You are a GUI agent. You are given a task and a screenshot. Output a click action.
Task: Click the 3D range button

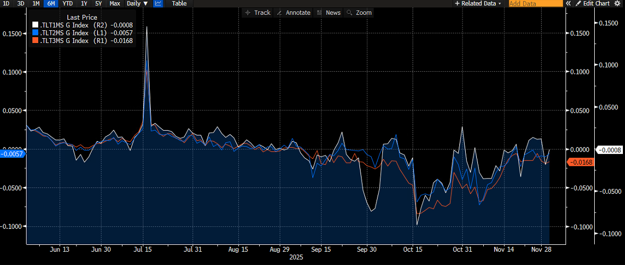tap(21, 3)
